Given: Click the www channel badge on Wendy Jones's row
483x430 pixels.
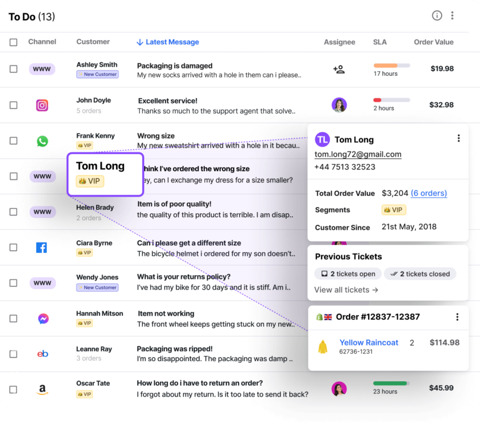Looking at the screenshot, I should tap(42, 283).
